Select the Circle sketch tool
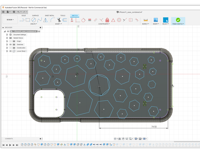 (34, 20)
